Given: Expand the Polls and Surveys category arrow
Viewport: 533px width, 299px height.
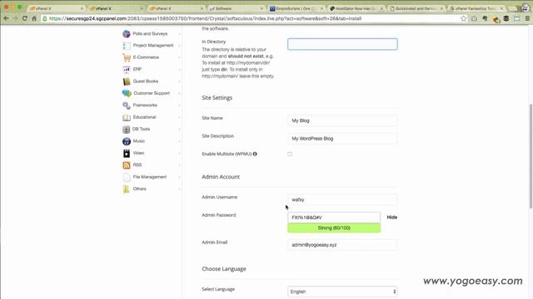Looking at the screenshot, I should [x=179, y=34].
